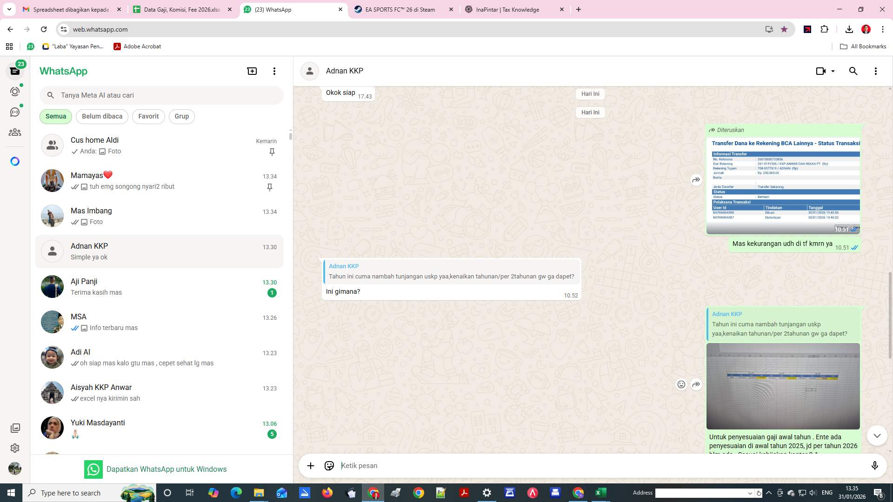
Task: Start a voice message with the microphone icon
Action: [875, 465]
